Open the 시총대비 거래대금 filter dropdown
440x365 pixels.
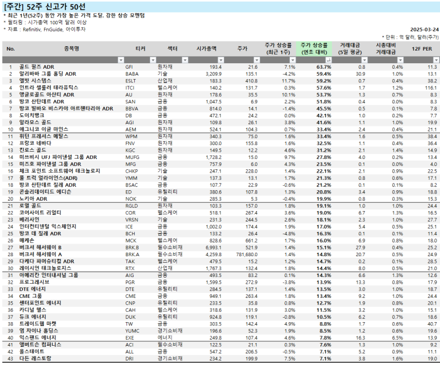point(400,60)
